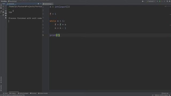
Task: Open the Python Console tool window
Action: pyautogui.click(x=43, y=93)
